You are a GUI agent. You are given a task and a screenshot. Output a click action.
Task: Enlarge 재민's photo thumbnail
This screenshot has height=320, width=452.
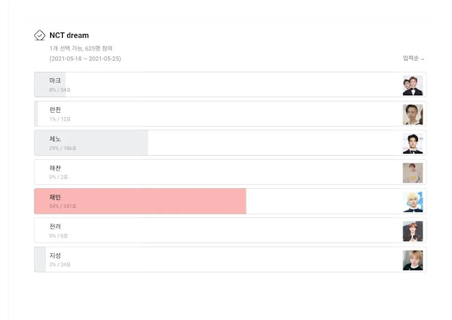pos(412,202)
